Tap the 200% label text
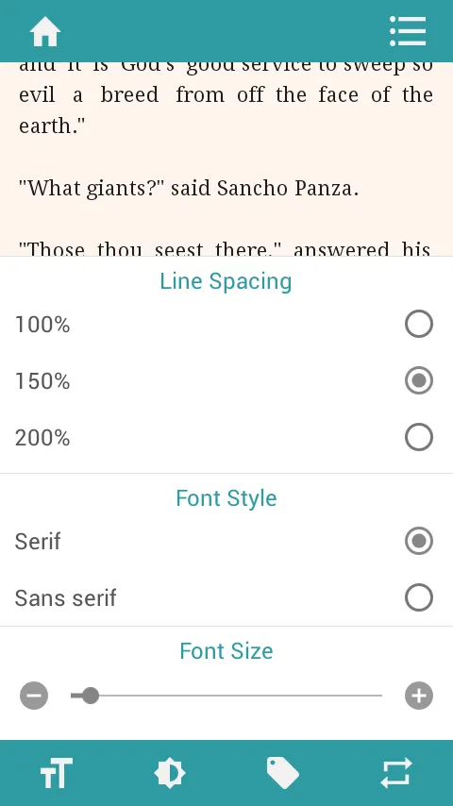Image resolution: width=453 pixels, height=806 pixels. [42, 437]
